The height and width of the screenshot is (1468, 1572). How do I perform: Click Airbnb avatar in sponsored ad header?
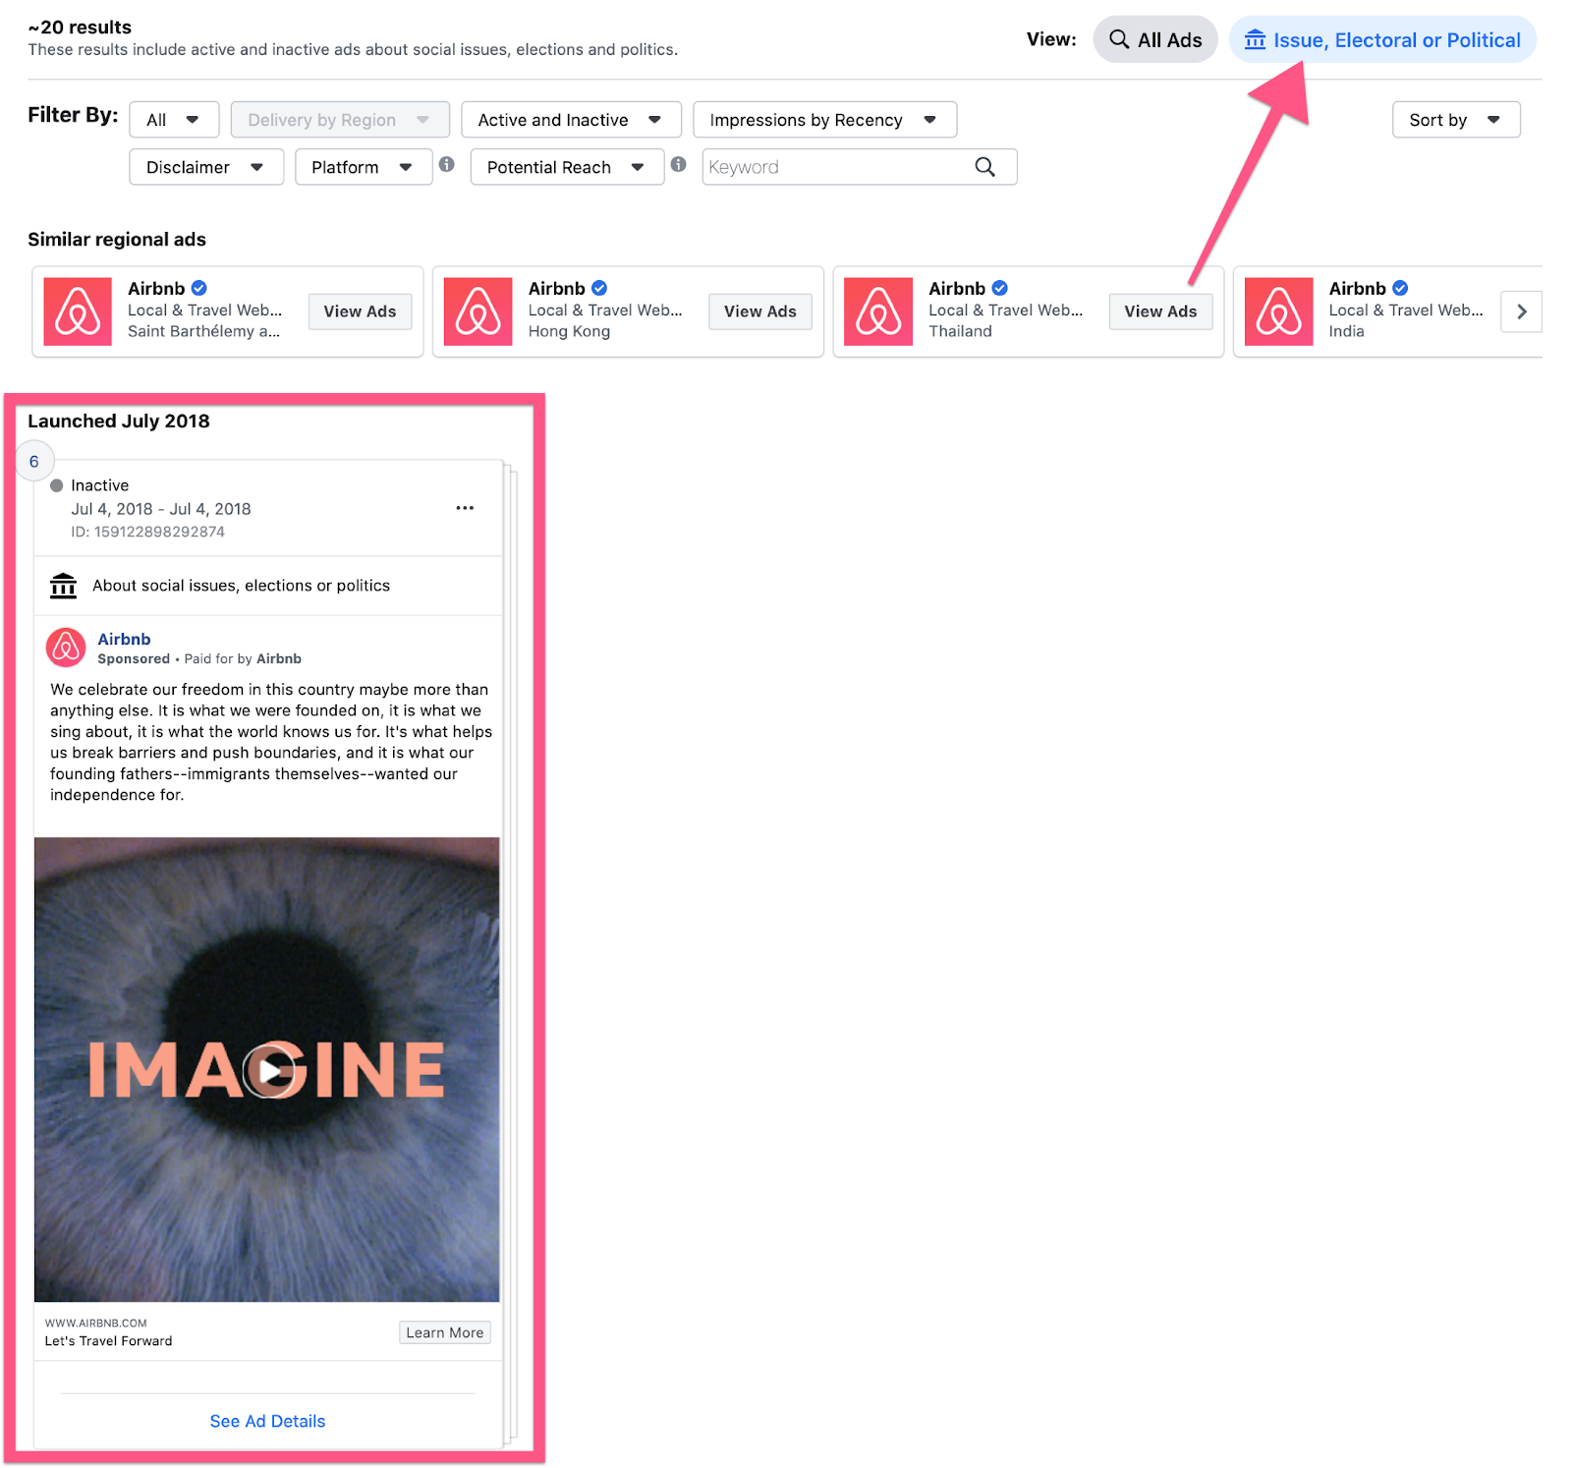tap(66, 648)
